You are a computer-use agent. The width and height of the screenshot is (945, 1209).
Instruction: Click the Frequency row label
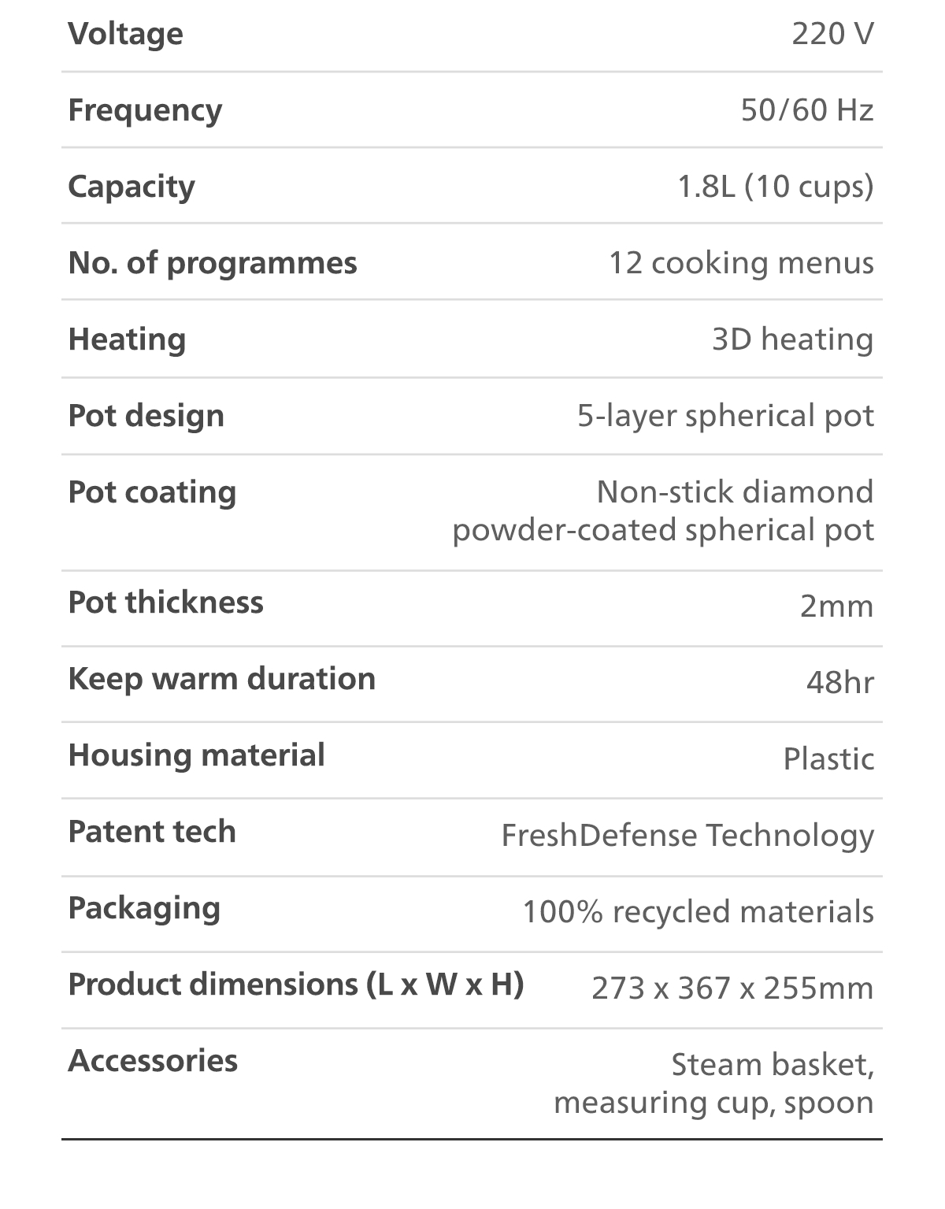[145, 110]
